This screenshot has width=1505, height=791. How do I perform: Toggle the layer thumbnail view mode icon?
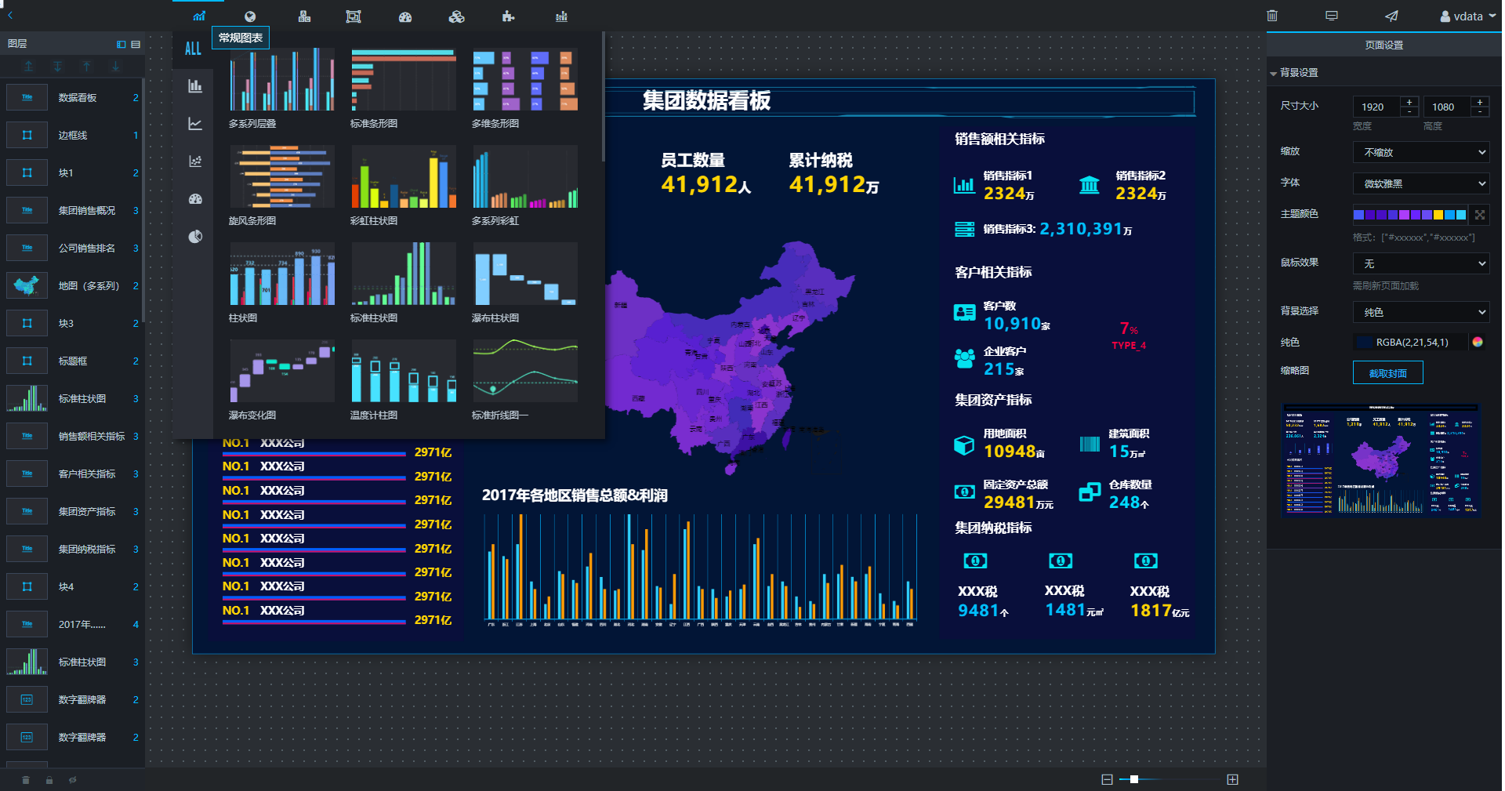pyautogui.click(x=121, y=44)
